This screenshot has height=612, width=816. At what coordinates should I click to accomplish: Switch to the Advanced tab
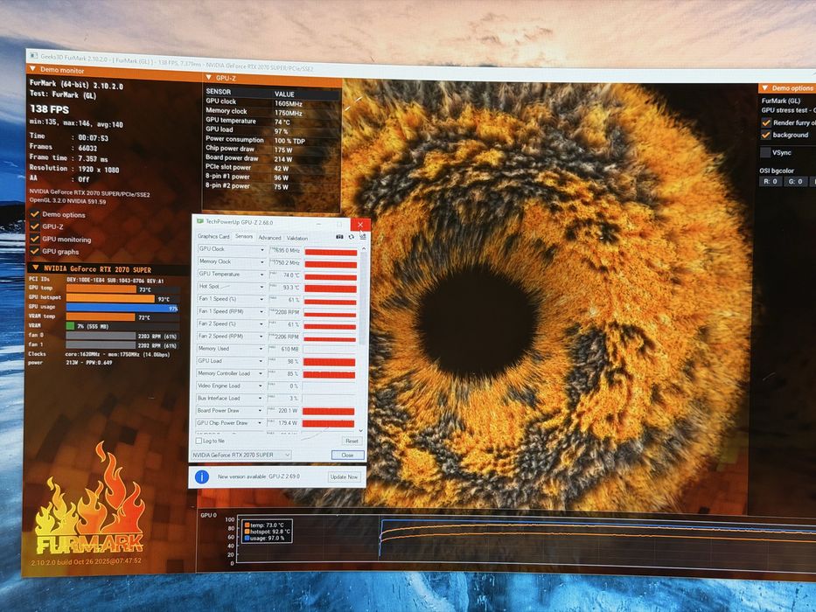269,237
